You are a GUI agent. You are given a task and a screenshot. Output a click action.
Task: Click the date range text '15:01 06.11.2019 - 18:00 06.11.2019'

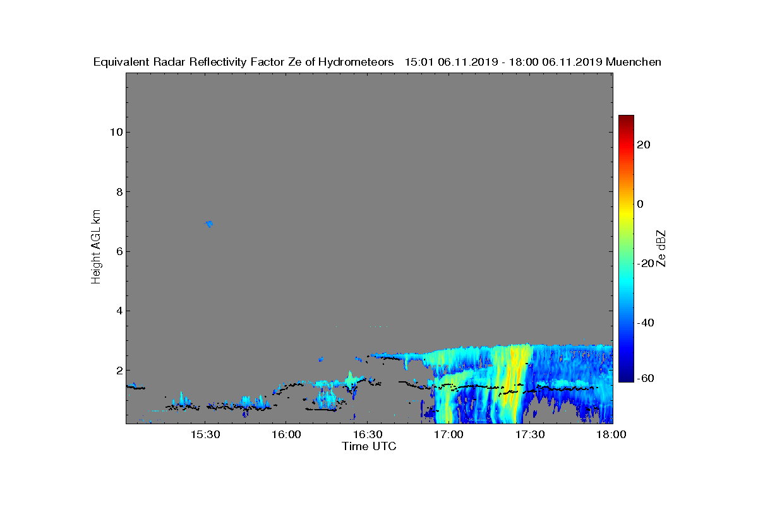(x=503, y=62)
